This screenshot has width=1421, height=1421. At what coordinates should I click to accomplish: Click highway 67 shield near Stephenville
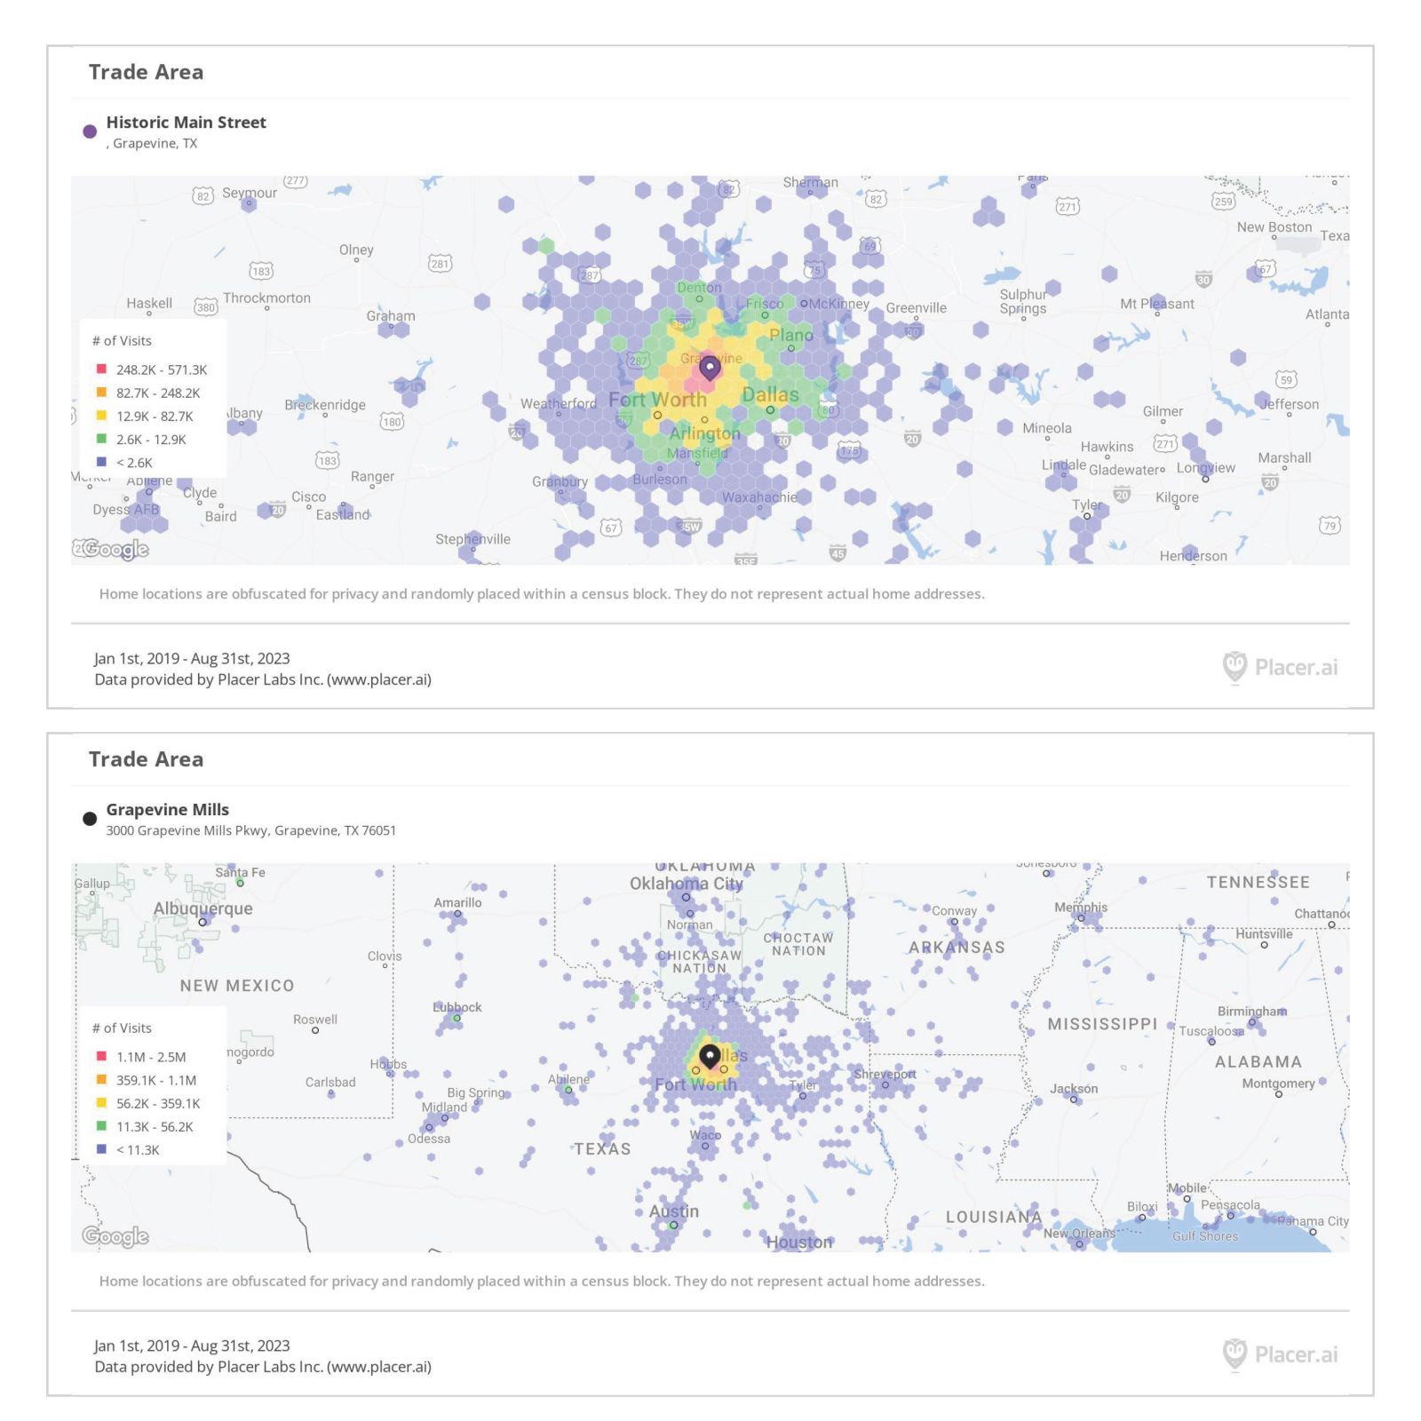[x=611, y=528]
